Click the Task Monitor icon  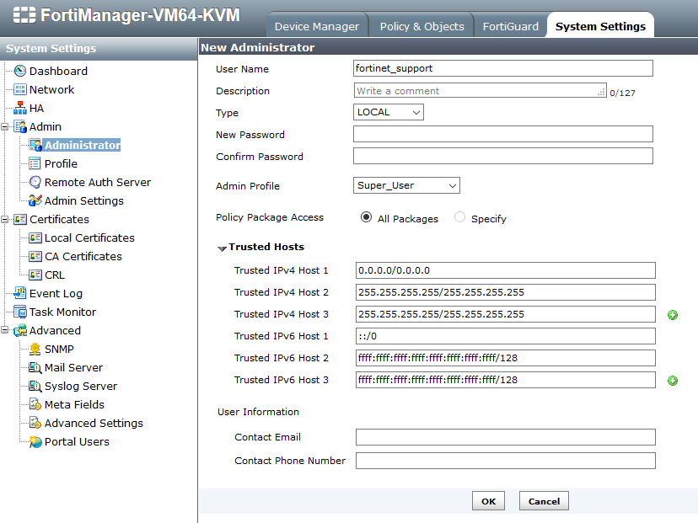tap(20, 312)
